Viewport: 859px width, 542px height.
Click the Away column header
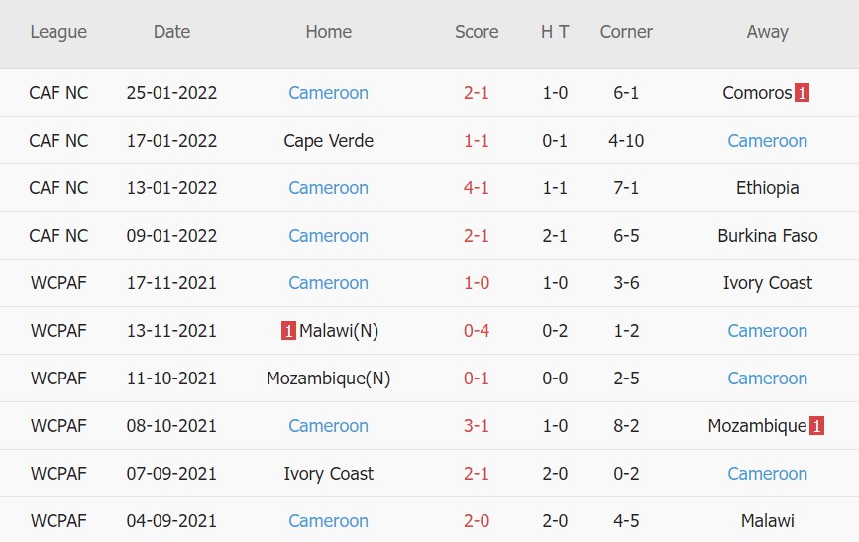(x=768, y=32)
